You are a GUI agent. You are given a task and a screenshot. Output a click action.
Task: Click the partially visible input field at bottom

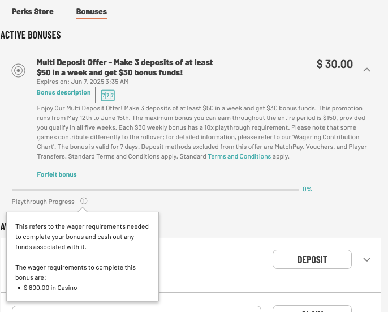(x=136, y=309)
